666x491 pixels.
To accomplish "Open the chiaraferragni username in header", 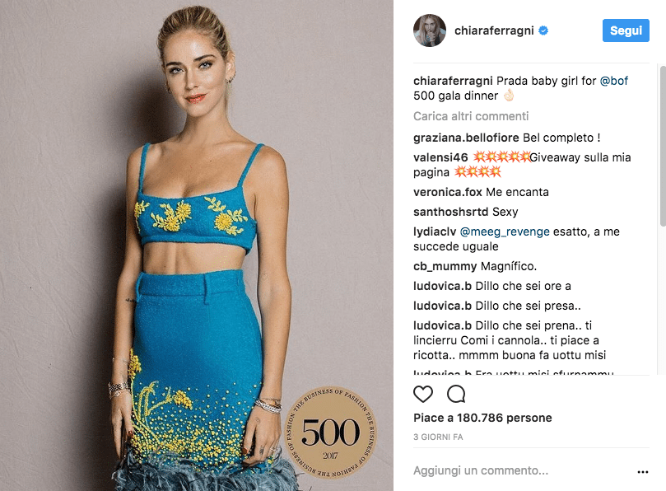I will [494, 30].
